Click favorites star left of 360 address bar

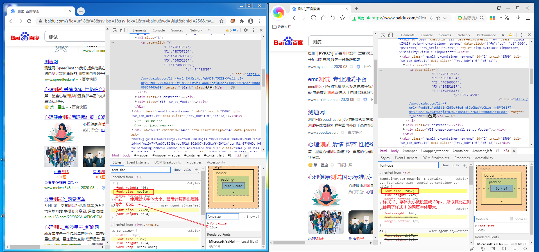click(342, 18)
